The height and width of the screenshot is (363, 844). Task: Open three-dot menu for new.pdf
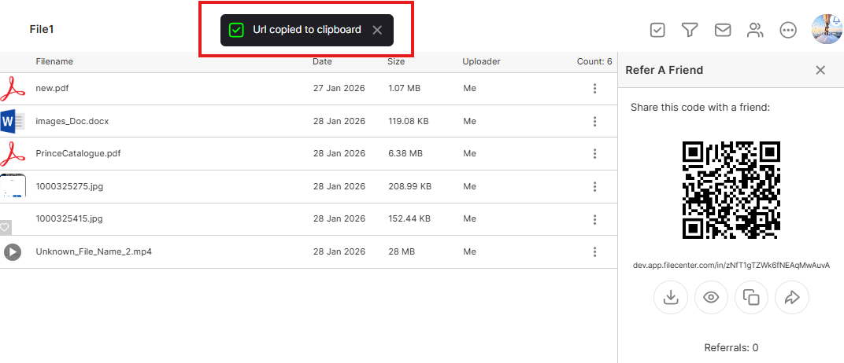pos(595,89)
